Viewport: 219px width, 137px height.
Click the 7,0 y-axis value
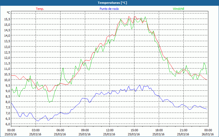(x=8, y=113)
